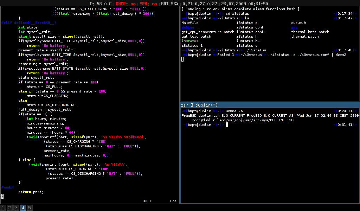The height and width of the screenshot is (211, 360).
Task: Click the BAT 96% battery indicator
Action: (x=170, y=4)
